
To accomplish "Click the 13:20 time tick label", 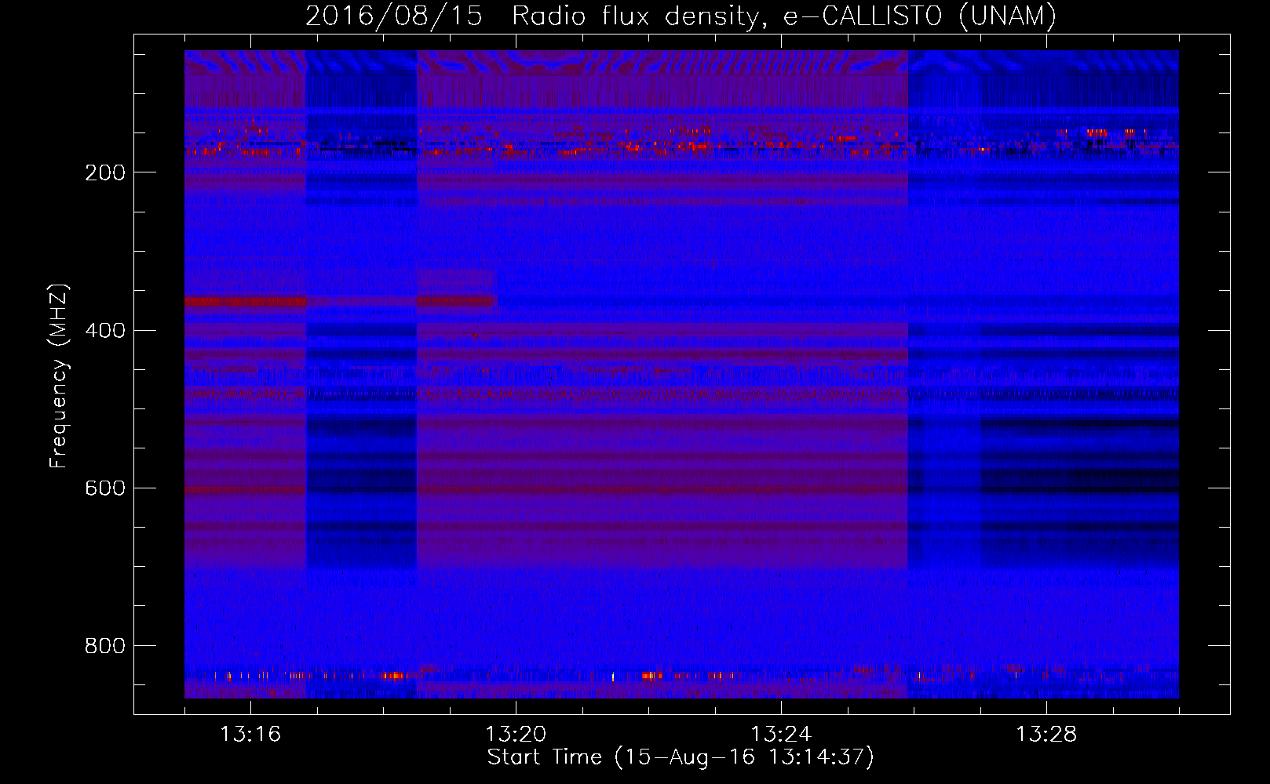I will click(x=516, y=734).
